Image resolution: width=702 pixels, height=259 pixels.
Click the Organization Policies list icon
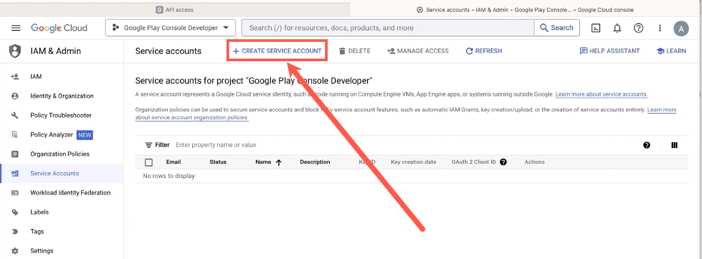[x=15, y=154]
